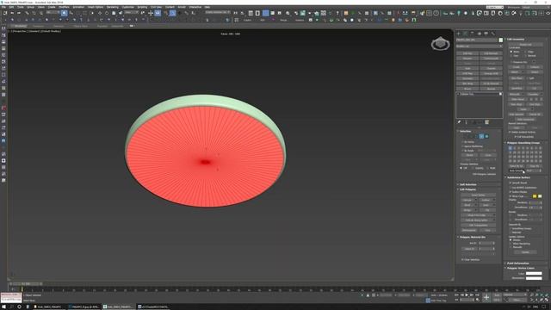The image size is (551, 310).
Task: Enable the By Vertex checkbox
Action: click(468, 142)
